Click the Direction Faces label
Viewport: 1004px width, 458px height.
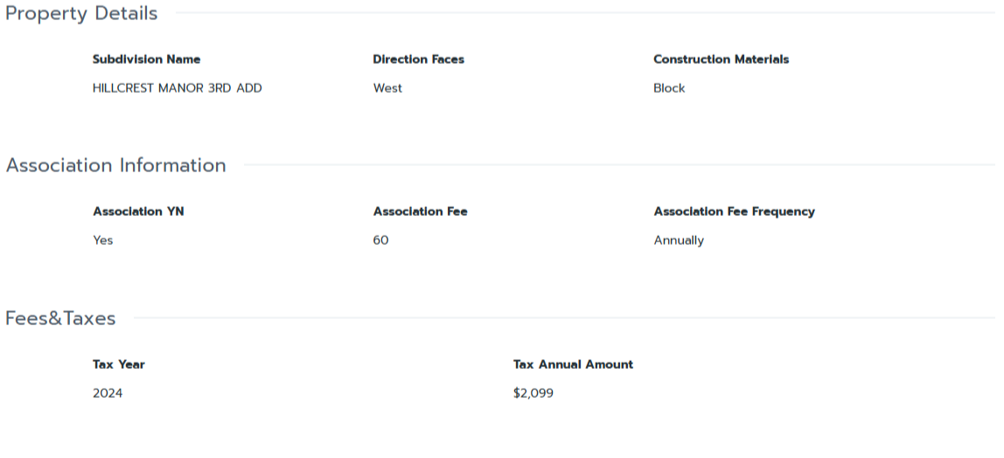418,59
